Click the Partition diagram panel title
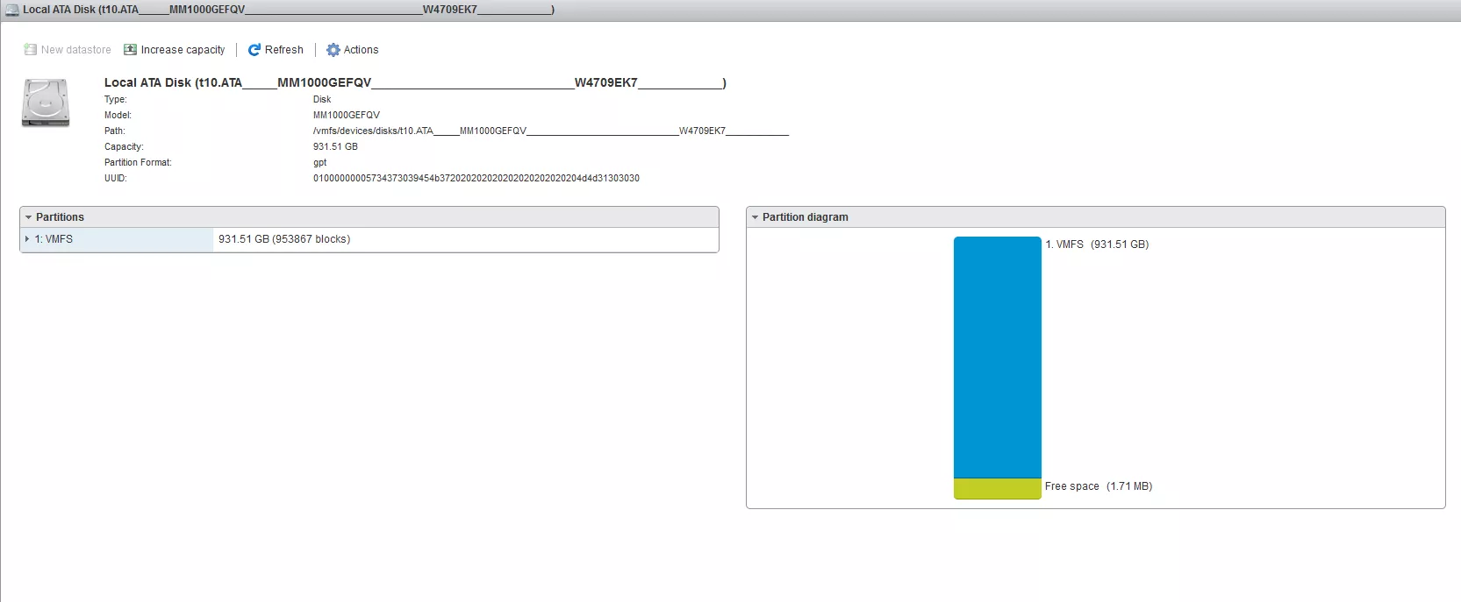This screenshot has height=602, width=1461. [x=806, y=217]
